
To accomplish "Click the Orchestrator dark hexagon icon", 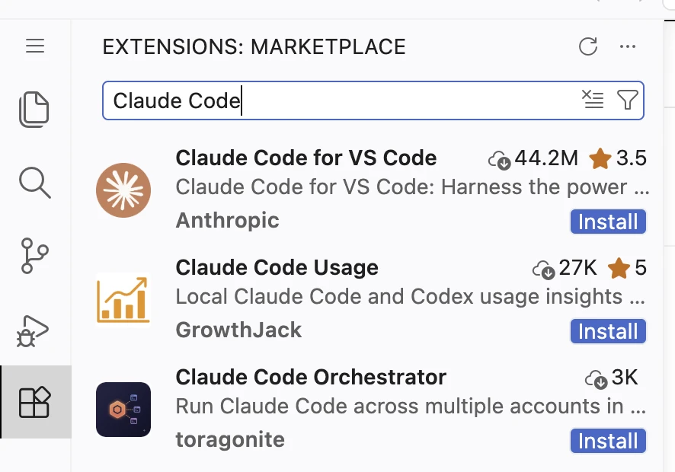I will 123,410.
